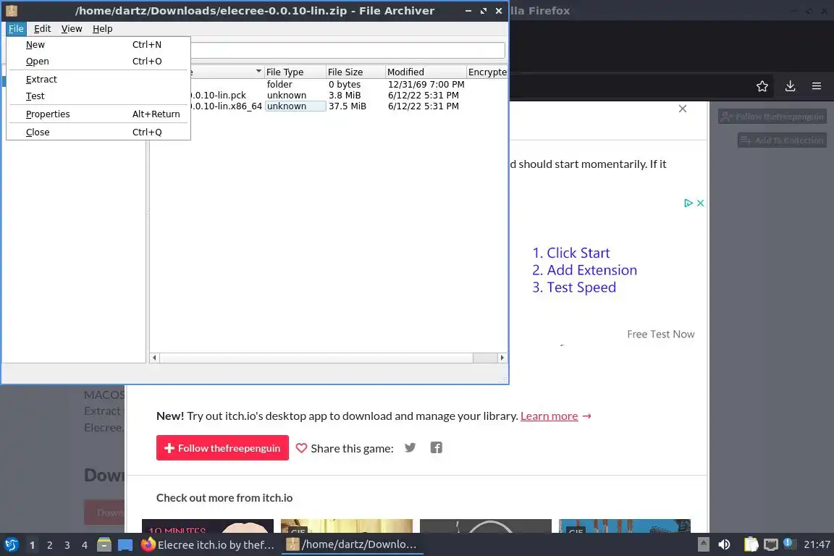The image size is (834, 556).
Task: Sort by Modified column header
Action: [426, 72]
